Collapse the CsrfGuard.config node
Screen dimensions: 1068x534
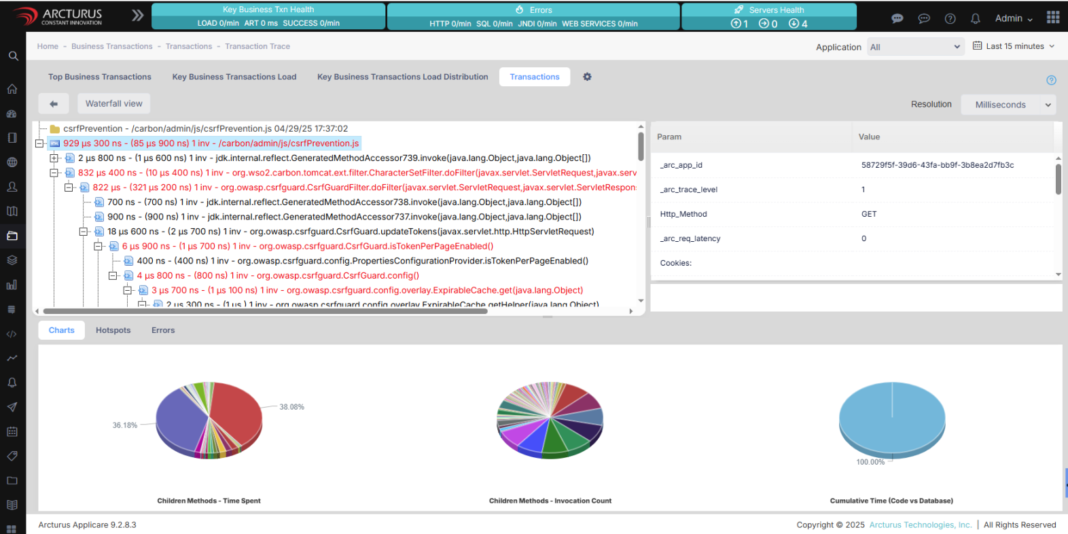113,276
